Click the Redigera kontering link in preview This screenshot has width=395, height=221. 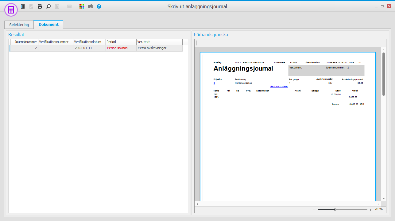(279, 87)
